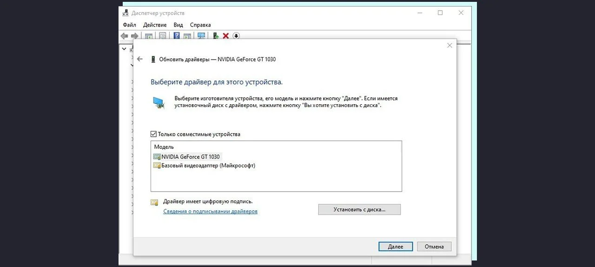Screen dimensions: 595x267
Task: Open the Файл menu
Action: coord(130,25)
